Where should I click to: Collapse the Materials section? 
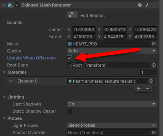coord(4,72)
